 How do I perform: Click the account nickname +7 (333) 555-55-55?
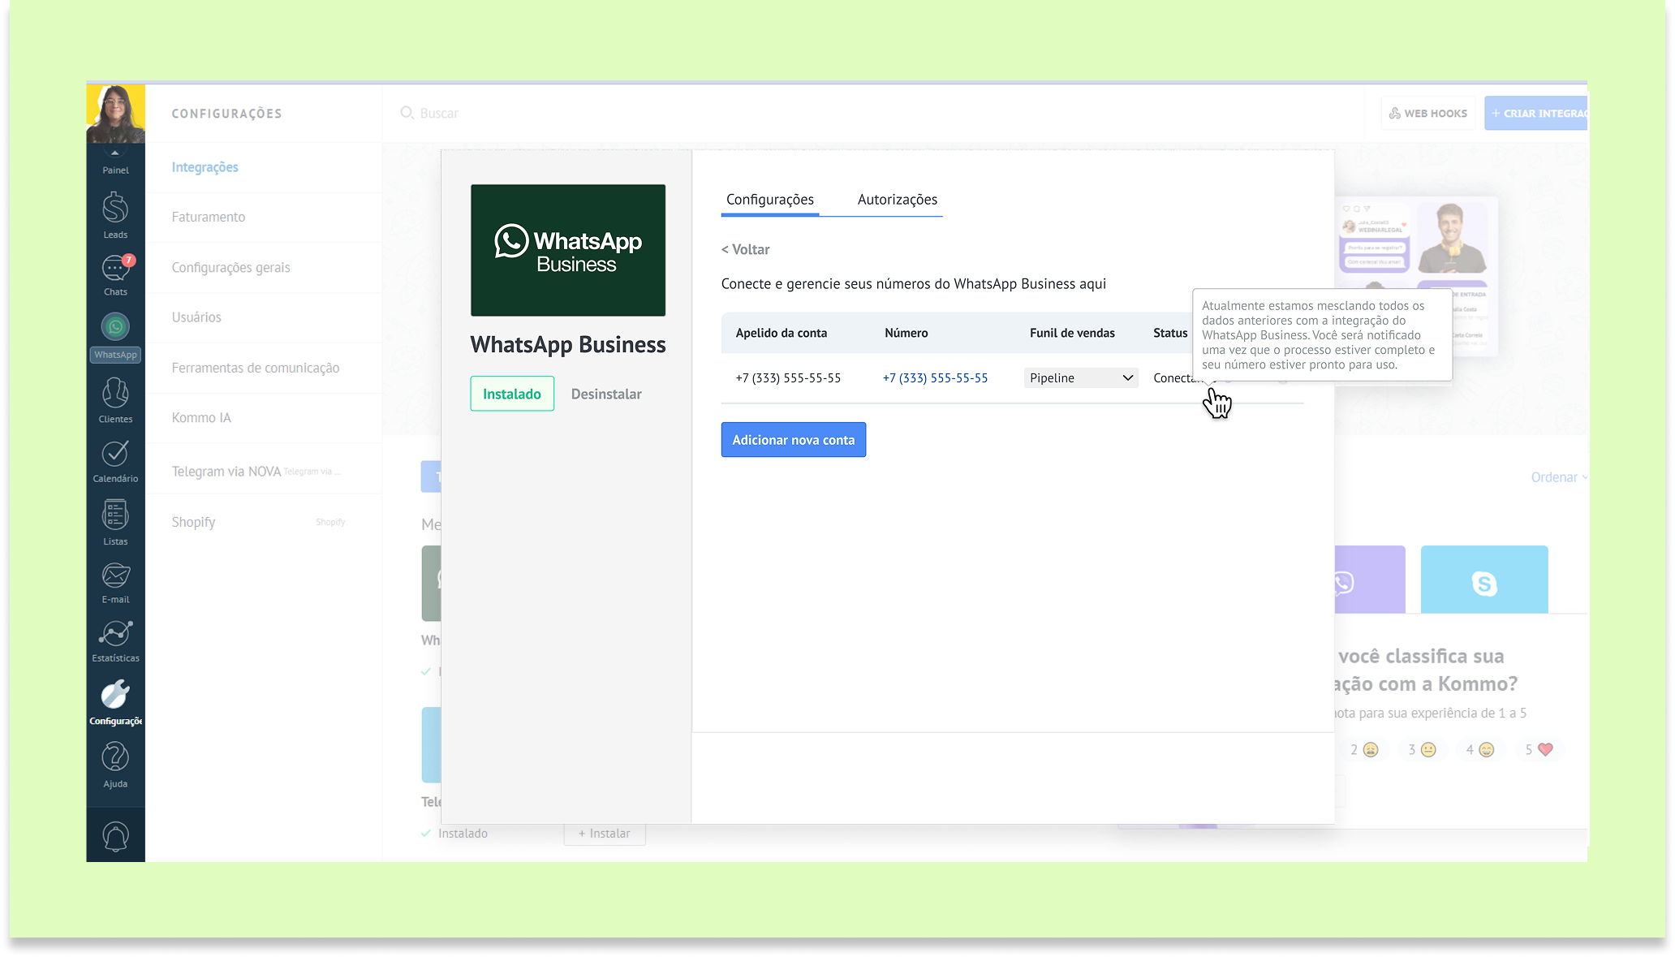[x=788, y=378]
